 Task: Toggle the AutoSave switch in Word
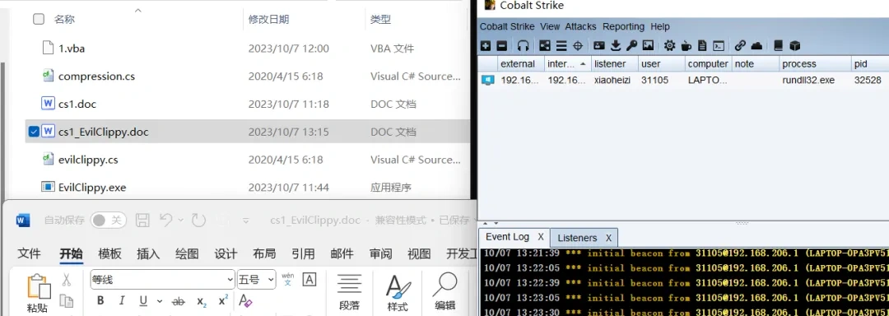(x=108, y=221)
